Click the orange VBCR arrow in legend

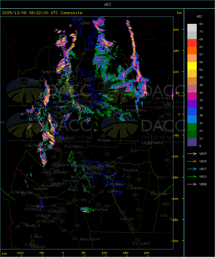coord(192,161)
